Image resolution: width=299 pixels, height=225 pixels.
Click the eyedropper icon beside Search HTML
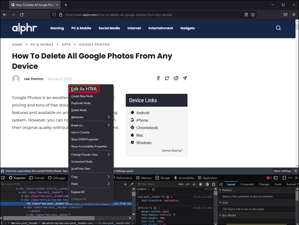[x=132, y=184]
